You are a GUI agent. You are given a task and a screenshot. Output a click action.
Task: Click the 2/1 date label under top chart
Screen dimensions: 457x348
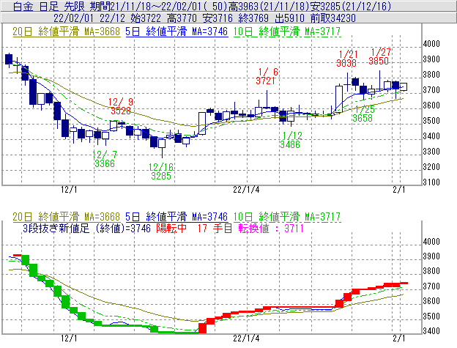(x=399, y=190)
